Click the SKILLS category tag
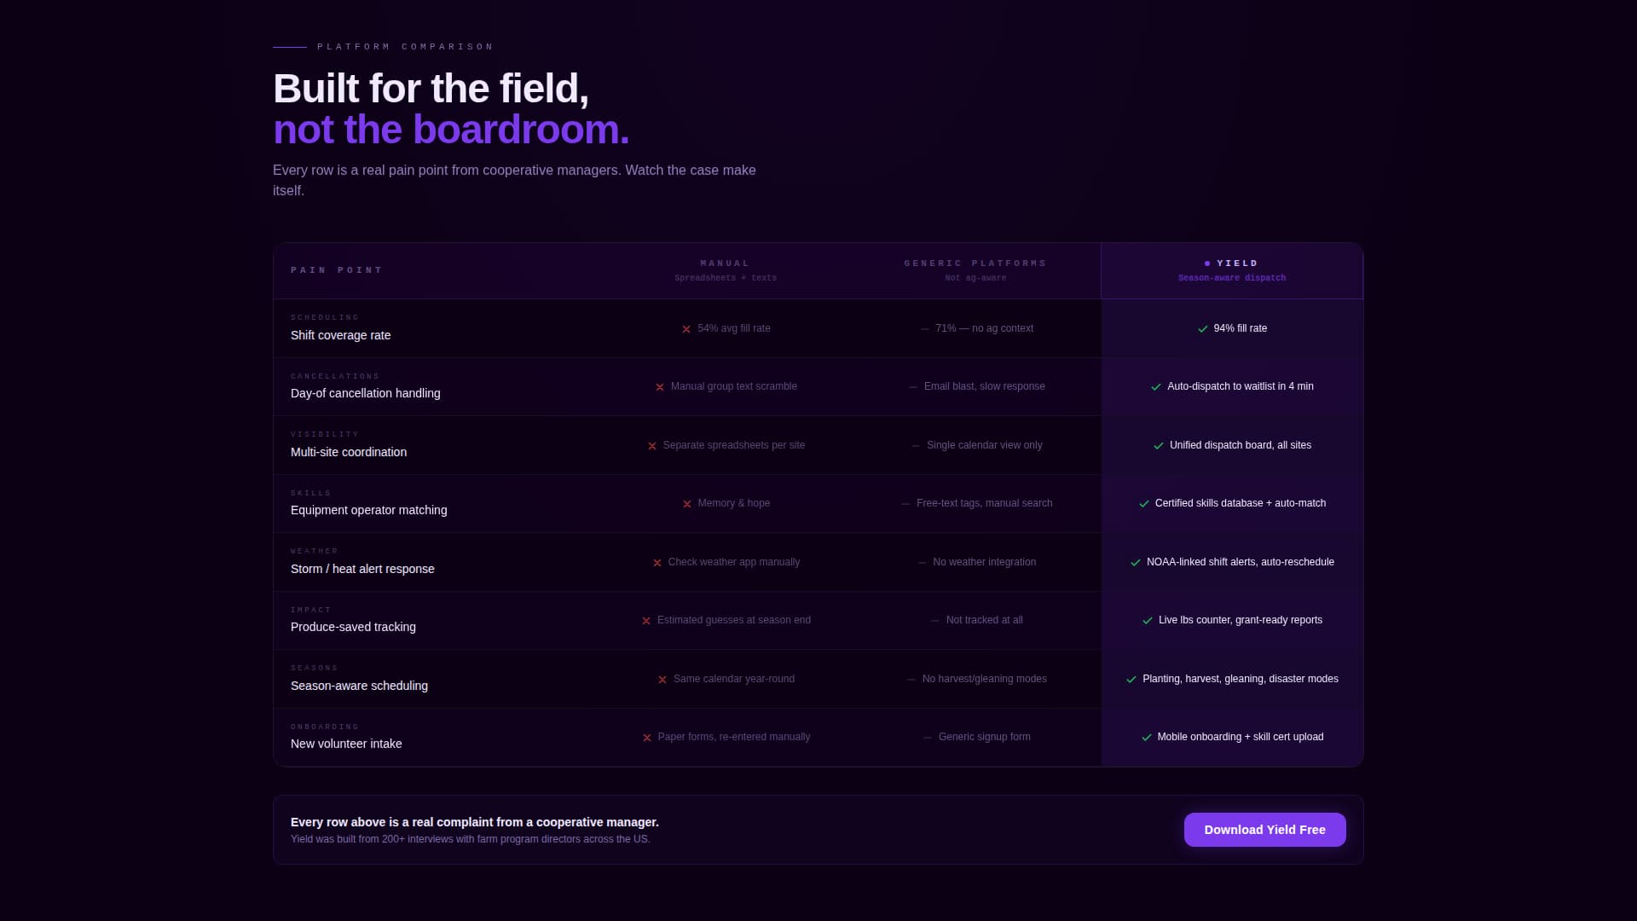This screenshot has height=921, width=1637. point(311,493)
